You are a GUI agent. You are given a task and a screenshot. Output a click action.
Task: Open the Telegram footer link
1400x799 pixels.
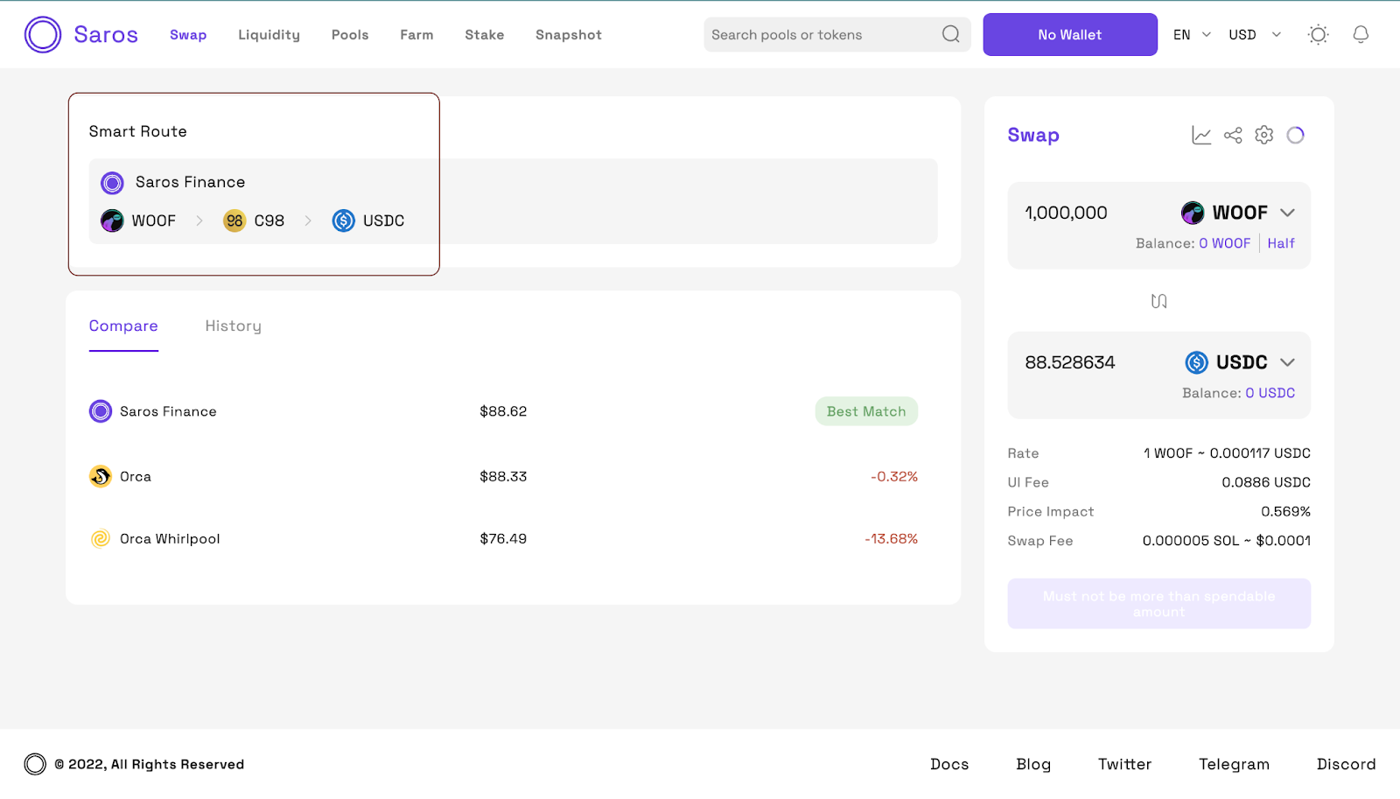point(1234,764)
